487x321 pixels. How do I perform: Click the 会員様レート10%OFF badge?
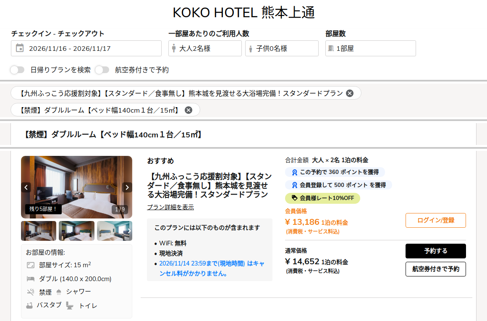[322, 198]
